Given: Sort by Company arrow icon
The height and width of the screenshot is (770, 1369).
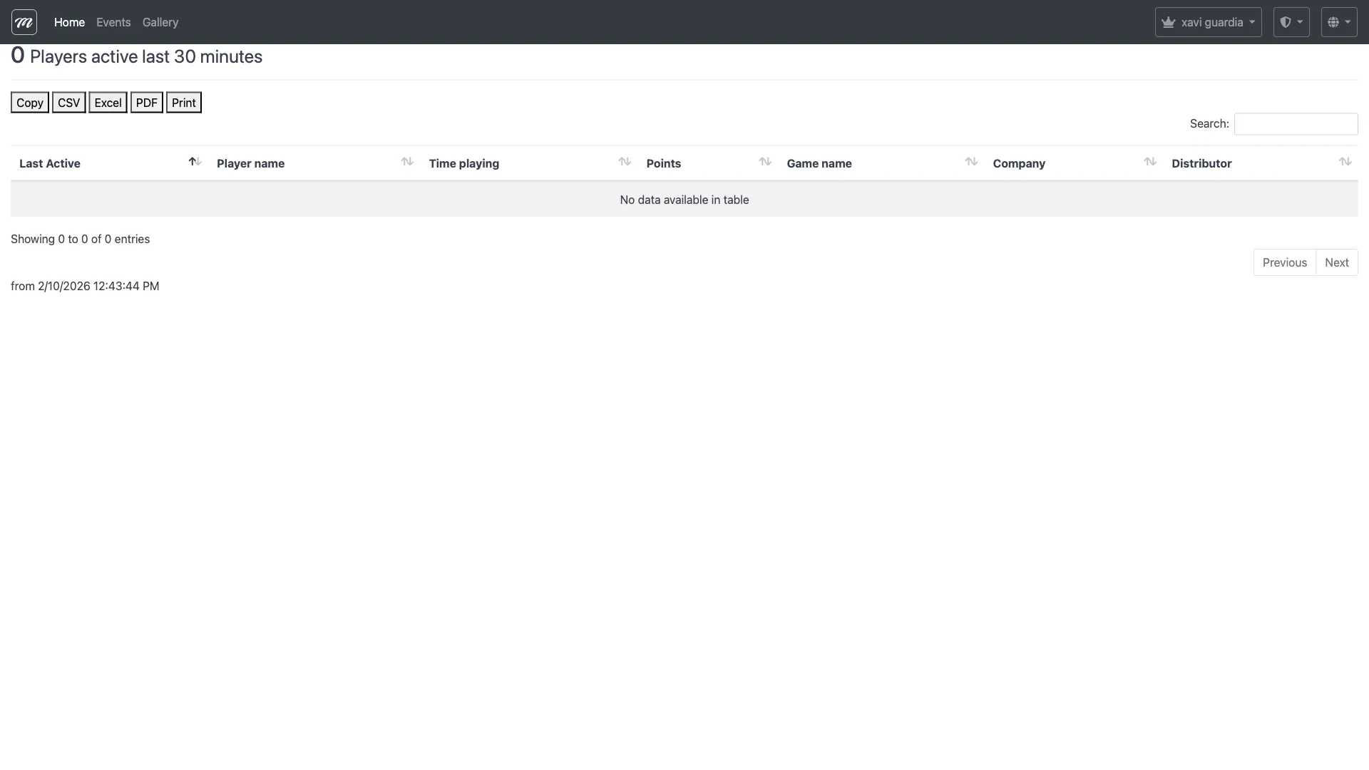Looking at the screenshot, I should (x=1150, y=162).
